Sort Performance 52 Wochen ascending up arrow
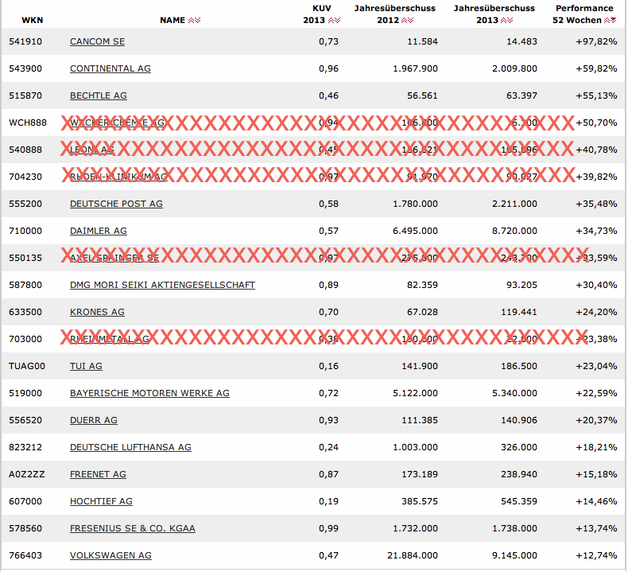The image size is (628, 572). 607,21
